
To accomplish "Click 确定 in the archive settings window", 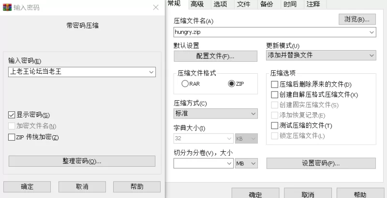I will [255, 193].
